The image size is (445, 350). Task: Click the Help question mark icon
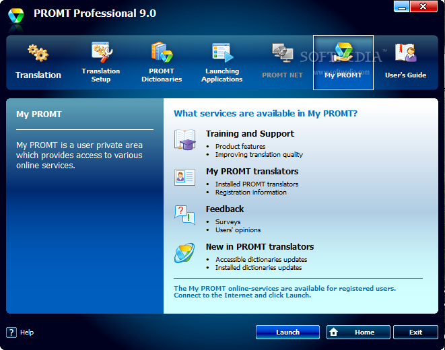point(11,332)
